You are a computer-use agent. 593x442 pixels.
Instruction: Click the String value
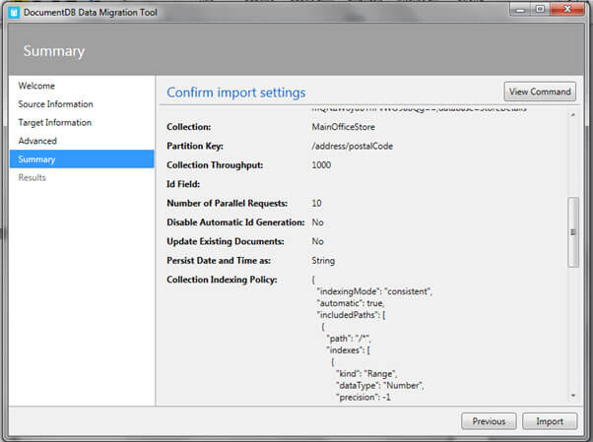(323, 261)
